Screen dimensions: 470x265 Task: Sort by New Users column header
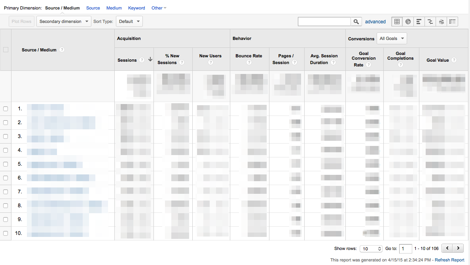pyautogui.click(x=210, y=56)
